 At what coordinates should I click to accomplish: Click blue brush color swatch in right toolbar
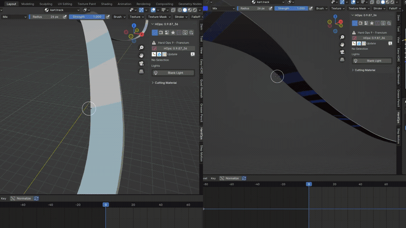pyautogui.click(x=206, y=8)
